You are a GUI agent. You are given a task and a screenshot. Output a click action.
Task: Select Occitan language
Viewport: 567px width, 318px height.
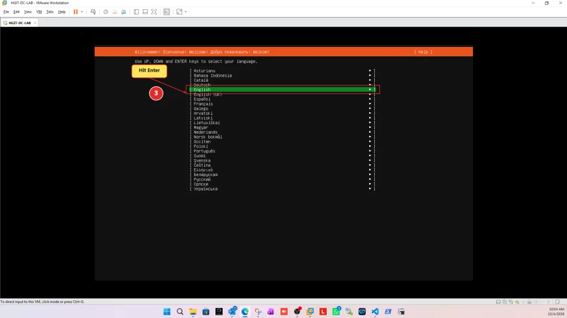pyautogui.click(x=282, y=141)
